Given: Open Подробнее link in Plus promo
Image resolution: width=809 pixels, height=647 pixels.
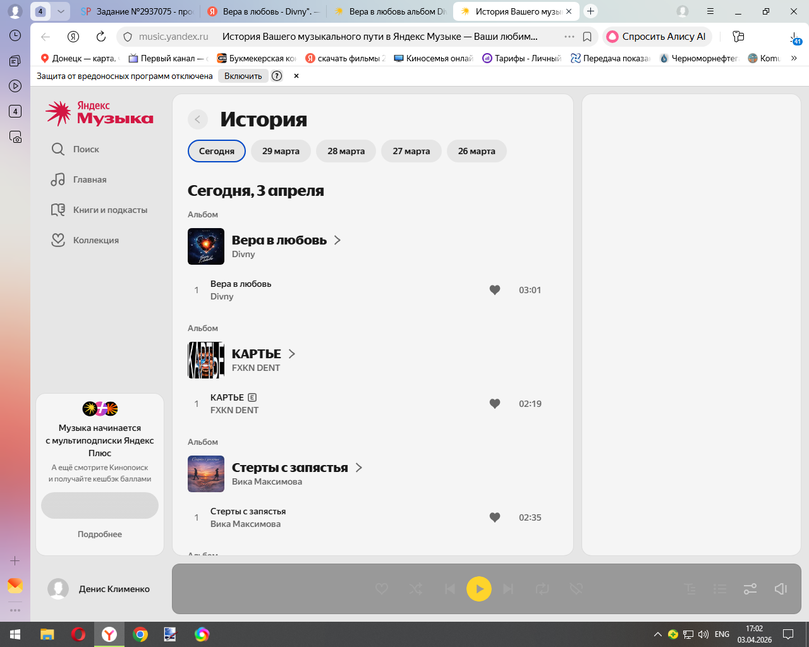Looking at the screenshot, I should pyautogui.click(x=100, y=534).
